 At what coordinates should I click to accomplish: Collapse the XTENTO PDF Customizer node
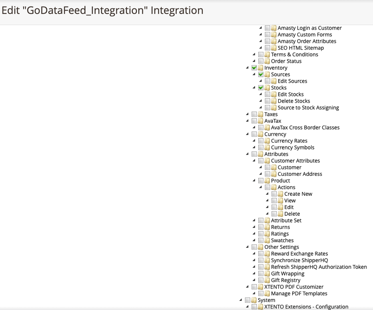point(247,287)
